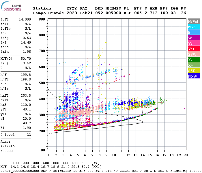This screenshot has height=173, width=202.
Task: Click the 400 km y-axis label
Action: 42,99
